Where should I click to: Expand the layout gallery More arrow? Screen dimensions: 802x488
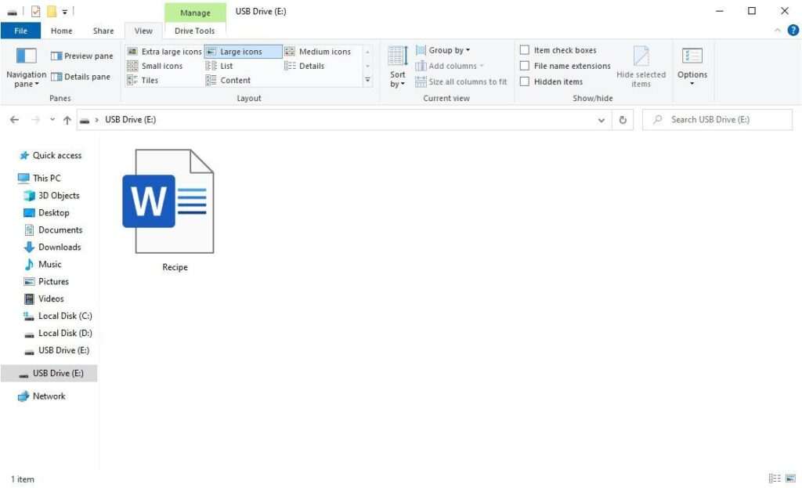pyautogui.click(x=367, y=80)
